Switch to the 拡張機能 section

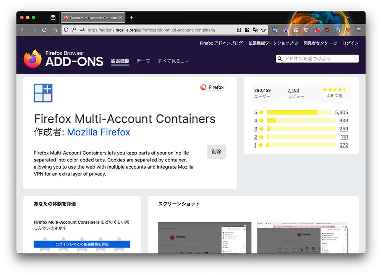(120, 61)
